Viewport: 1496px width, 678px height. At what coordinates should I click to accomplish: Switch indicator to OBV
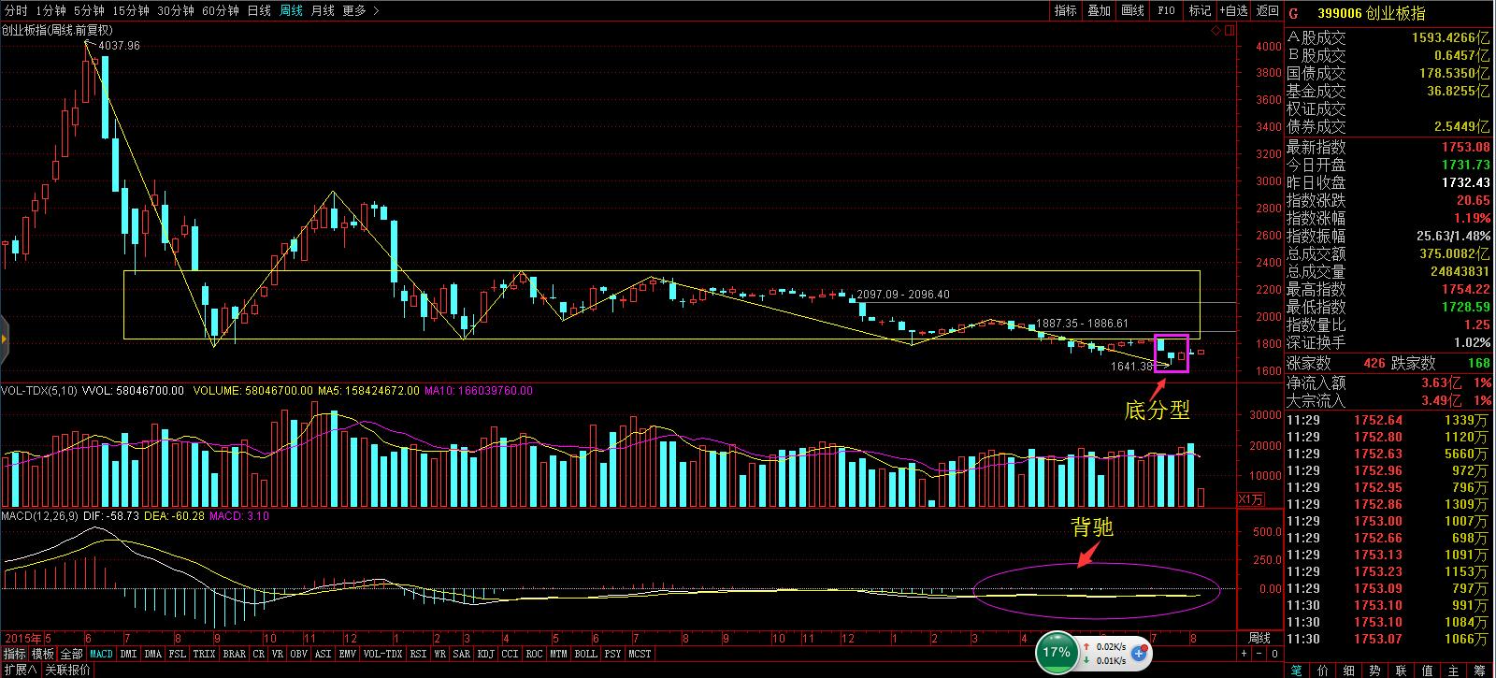298,654
